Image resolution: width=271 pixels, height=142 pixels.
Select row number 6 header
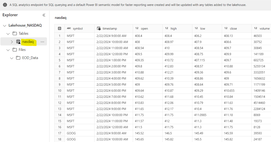(60, 66)
